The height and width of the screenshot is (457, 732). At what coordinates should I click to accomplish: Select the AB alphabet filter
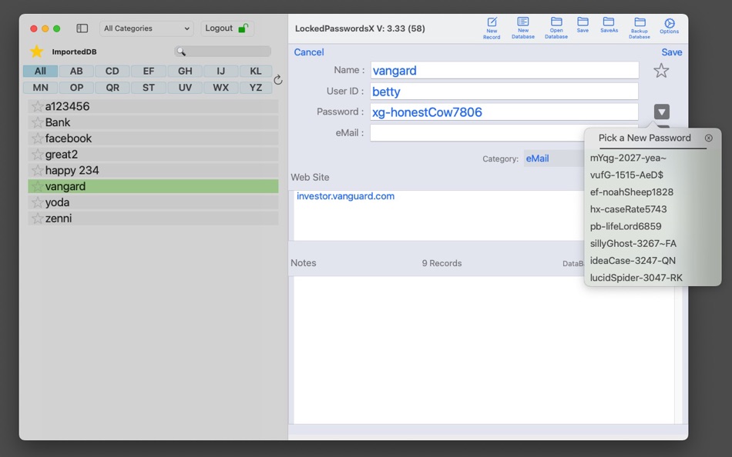tap(76, 72)
